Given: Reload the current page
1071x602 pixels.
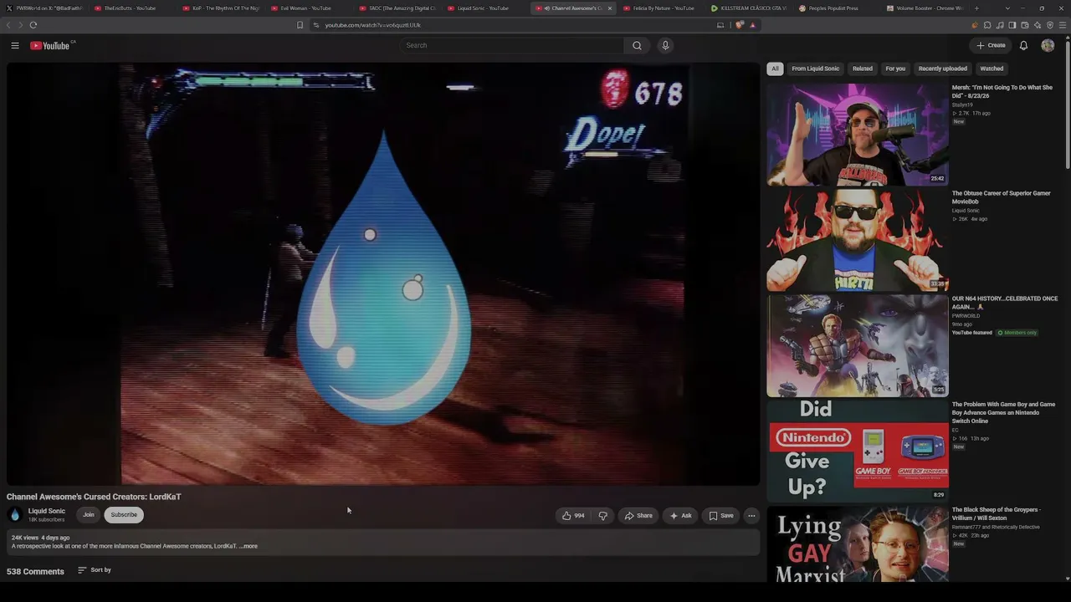Looking at the screenshot, I should coord(33,25).
